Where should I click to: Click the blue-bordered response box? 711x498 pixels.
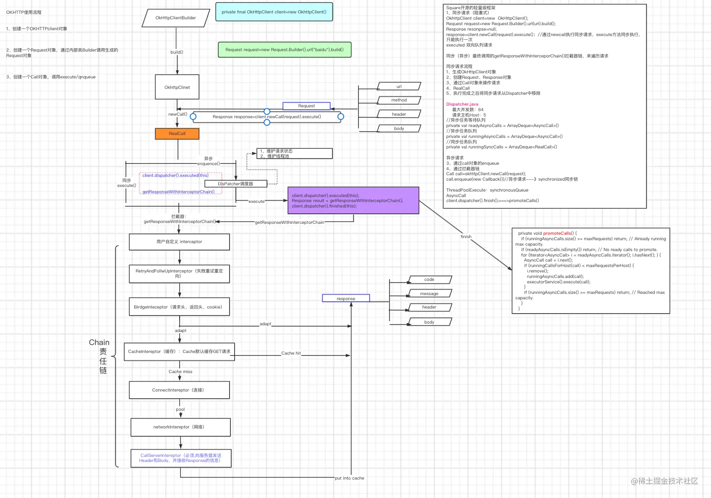[x=346, y=298]
